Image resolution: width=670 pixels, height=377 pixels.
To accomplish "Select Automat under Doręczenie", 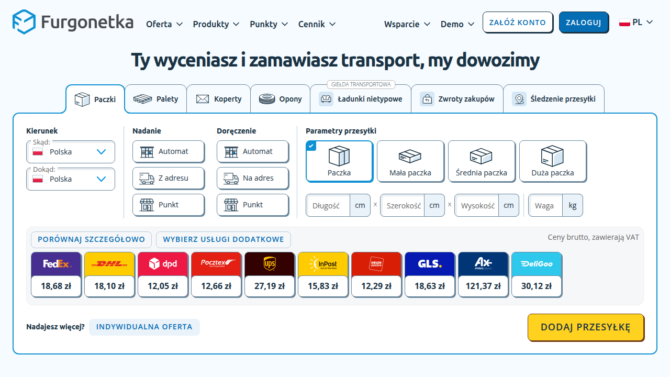I will tap(252, 151).
